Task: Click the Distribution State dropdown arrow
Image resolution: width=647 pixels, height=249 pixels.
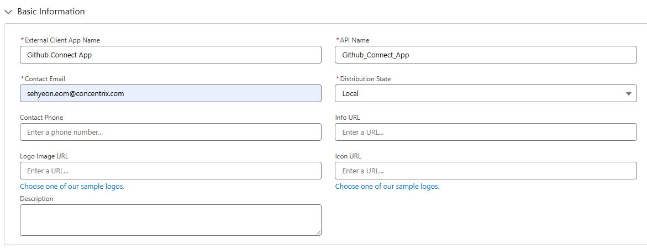Action: click(628, 94)
